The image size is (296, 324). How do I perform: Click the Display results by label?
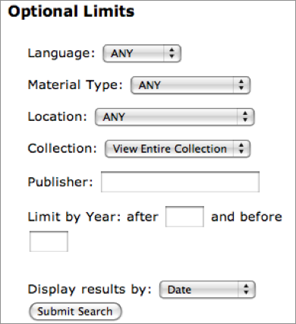[90, 290]
